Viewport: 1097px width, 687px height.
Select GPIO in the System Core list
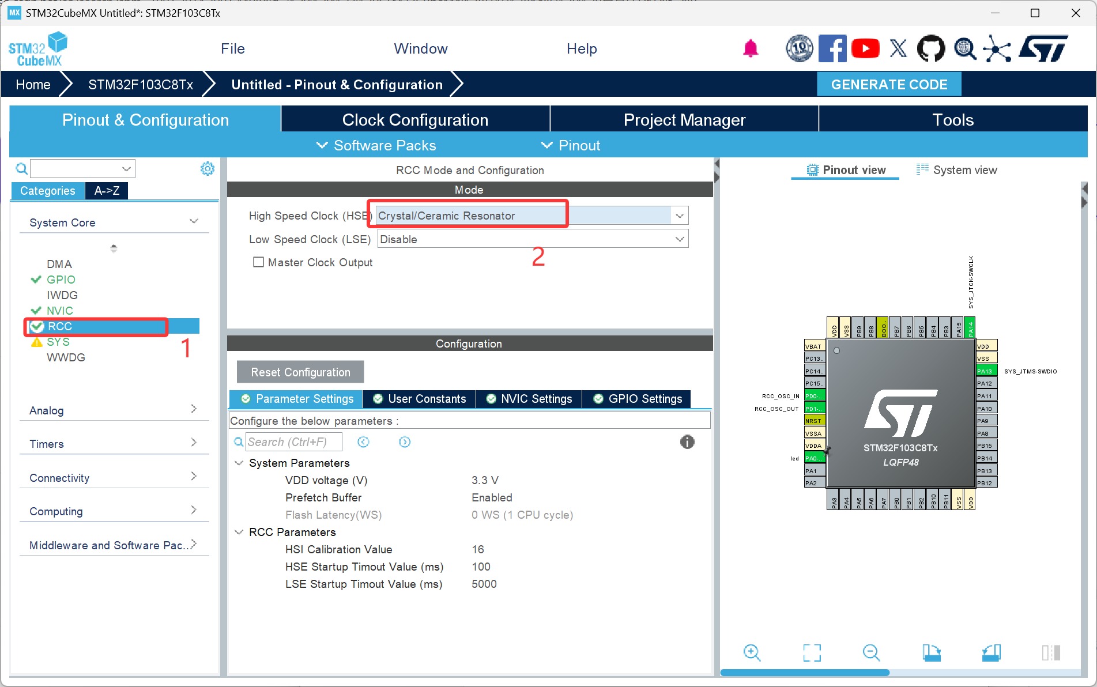coord(61,280)
